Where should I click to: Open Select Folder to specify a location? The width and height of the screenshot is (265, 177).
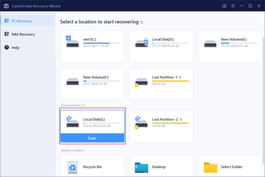click(230, 167)
